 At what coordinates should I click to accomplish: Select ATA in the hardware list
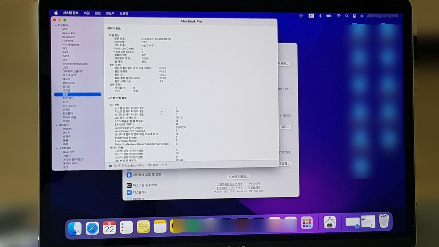point(64,29)
